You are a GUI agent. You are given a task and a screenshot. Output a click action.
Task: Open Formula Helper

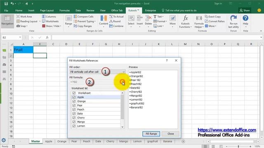[x=199, y=21]
